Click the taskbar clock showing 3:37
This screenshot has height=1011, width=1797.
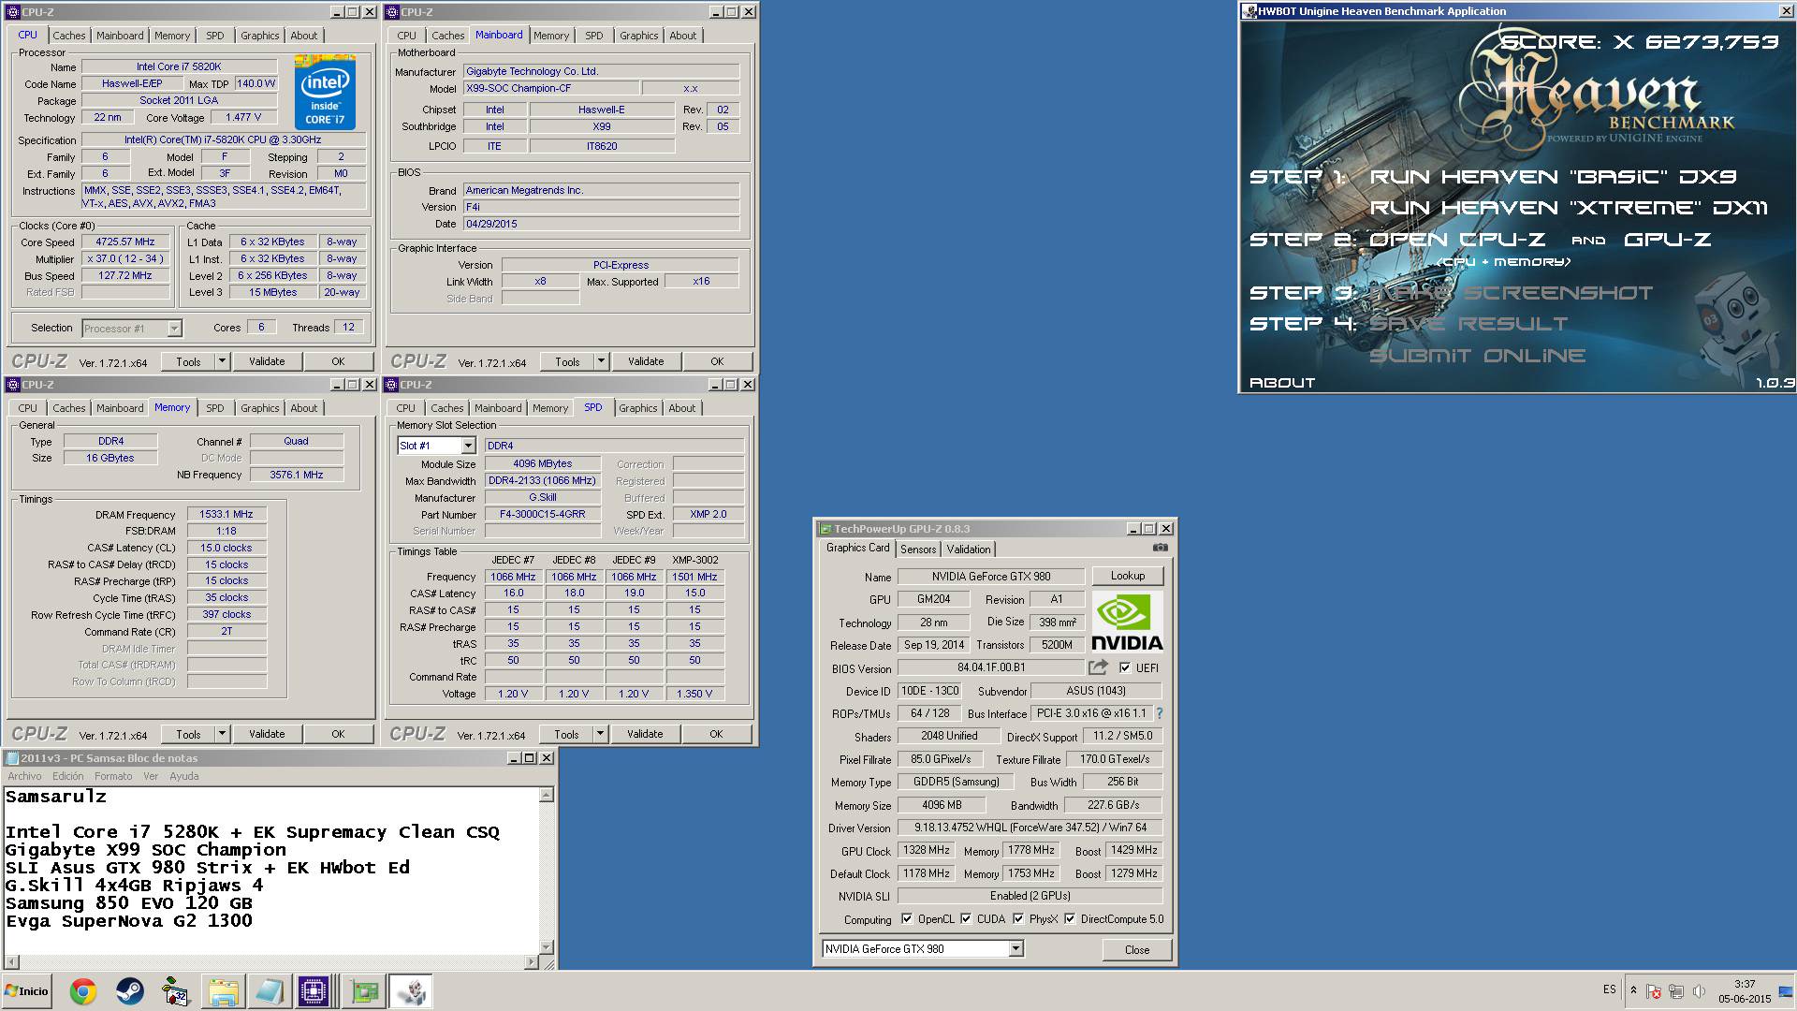[x=1745, y=984]
